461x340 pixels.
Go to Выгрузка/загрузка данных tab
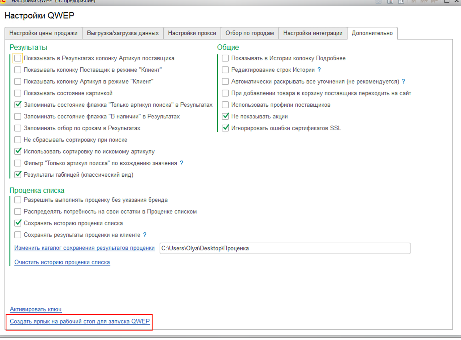coord(123,33)
